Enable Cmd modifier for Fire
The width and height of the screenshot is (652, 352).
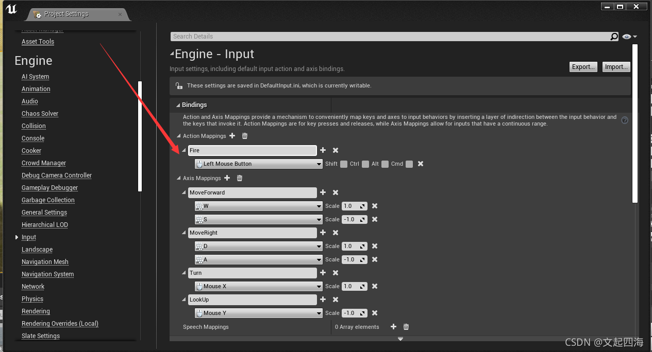point(409,164)
